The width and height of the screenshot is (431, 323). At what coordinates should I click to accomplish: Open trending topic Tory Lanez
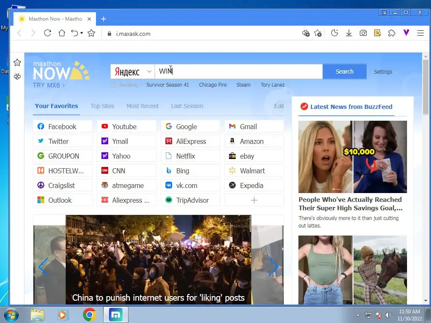point(272,85)
